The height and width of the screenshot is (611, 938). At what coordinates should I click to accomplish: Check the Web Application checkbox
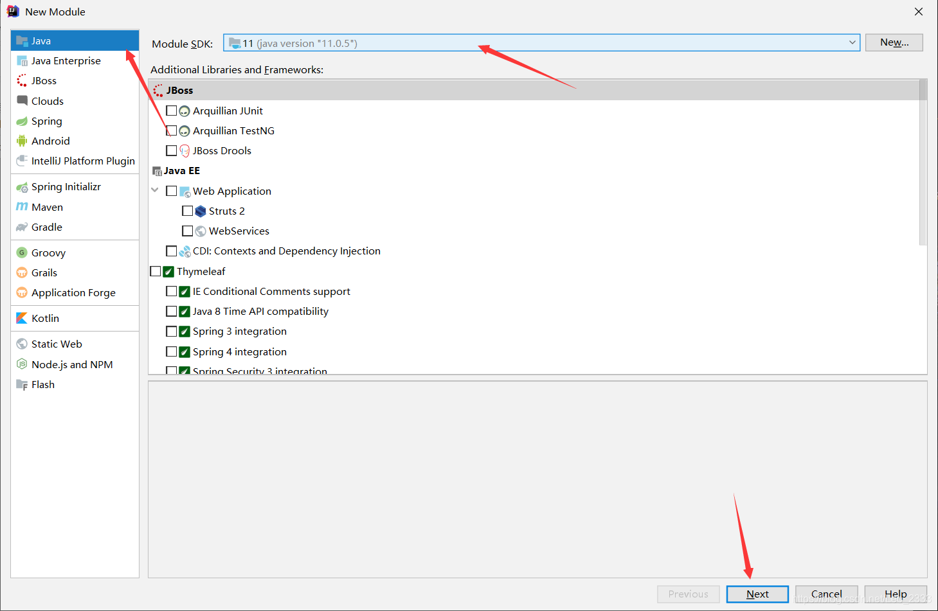[171, 191]
